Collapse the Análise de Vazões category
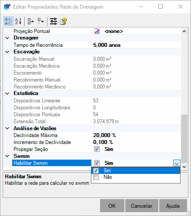191x216 pixels. click(7, 128)
